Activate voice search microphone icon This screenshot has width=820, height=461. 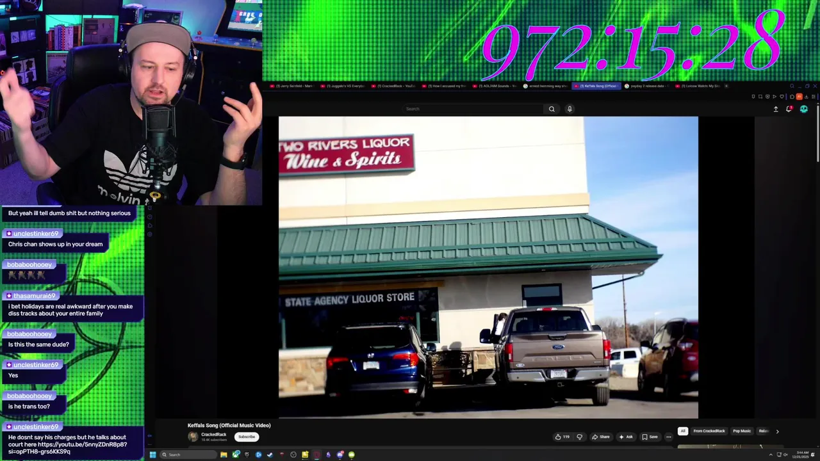(570, 109)
